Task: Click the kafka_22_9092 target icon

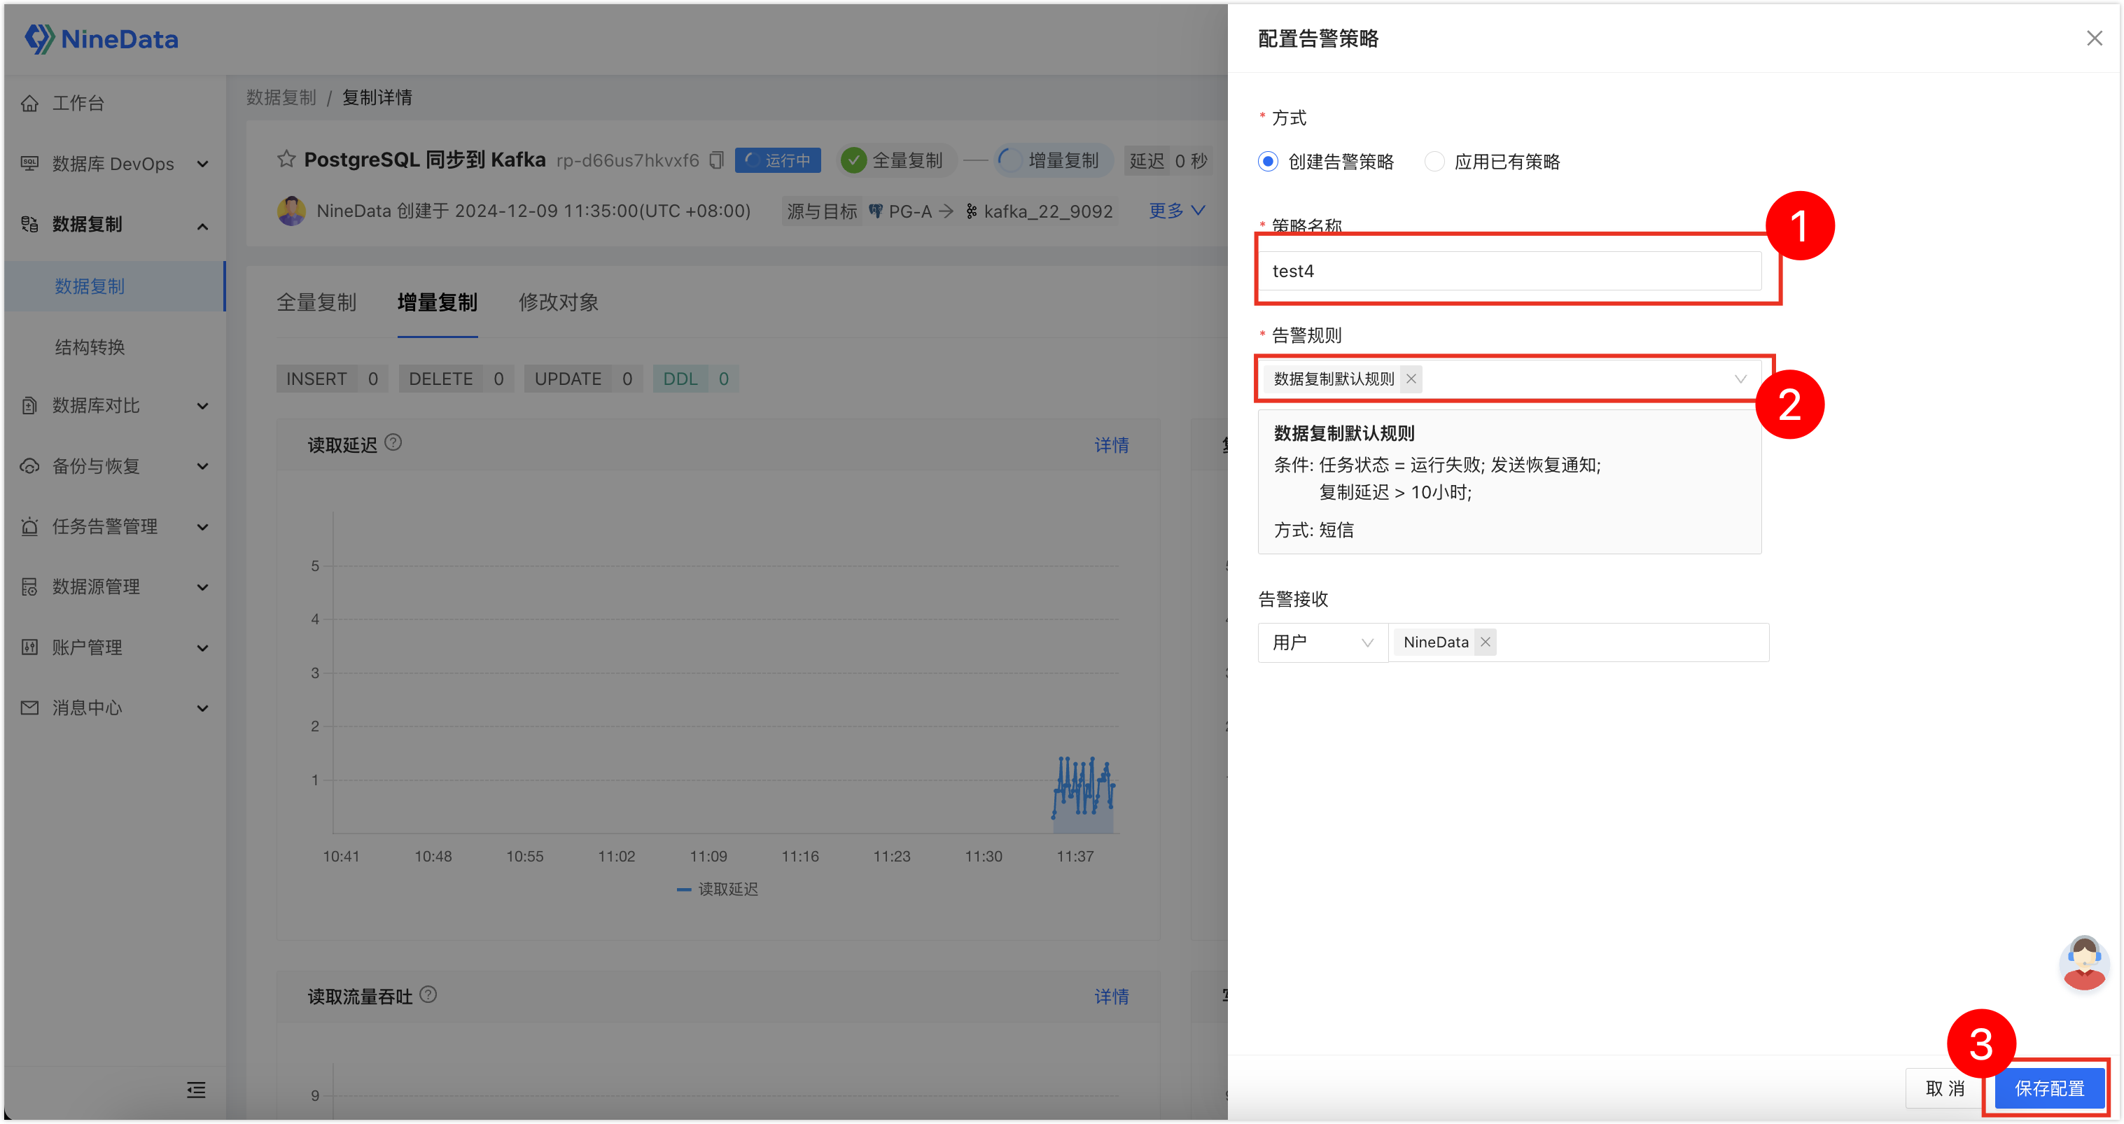Action: pos(971,212)
